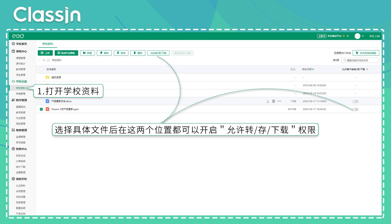
Task: Click the 上传 upload button
Action: click(45, 53)
